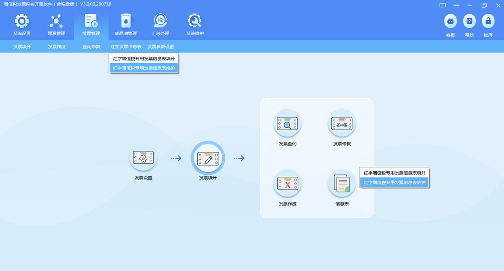
Task: Restore down the application window
Action: coord(484,5)
